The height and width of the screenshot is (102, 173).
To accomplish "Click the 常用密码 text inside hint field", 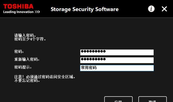I will pos(89,67).
